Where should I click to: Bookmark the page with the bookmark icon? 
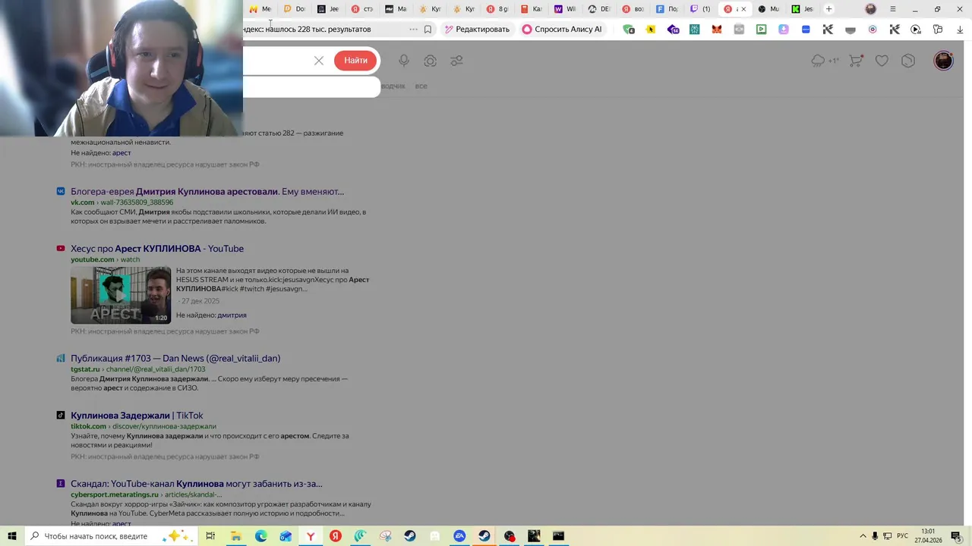(428, 30)
